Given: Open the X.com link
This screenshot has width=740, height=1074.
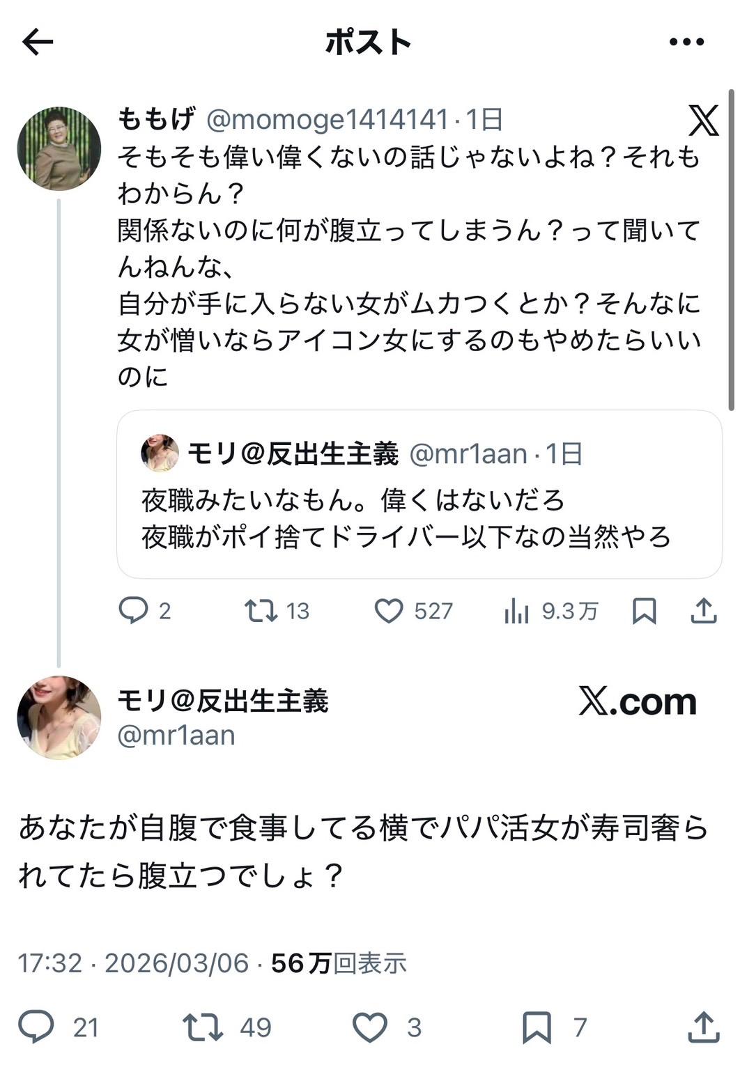Looking at the screenshot, I should click(636, 703).
